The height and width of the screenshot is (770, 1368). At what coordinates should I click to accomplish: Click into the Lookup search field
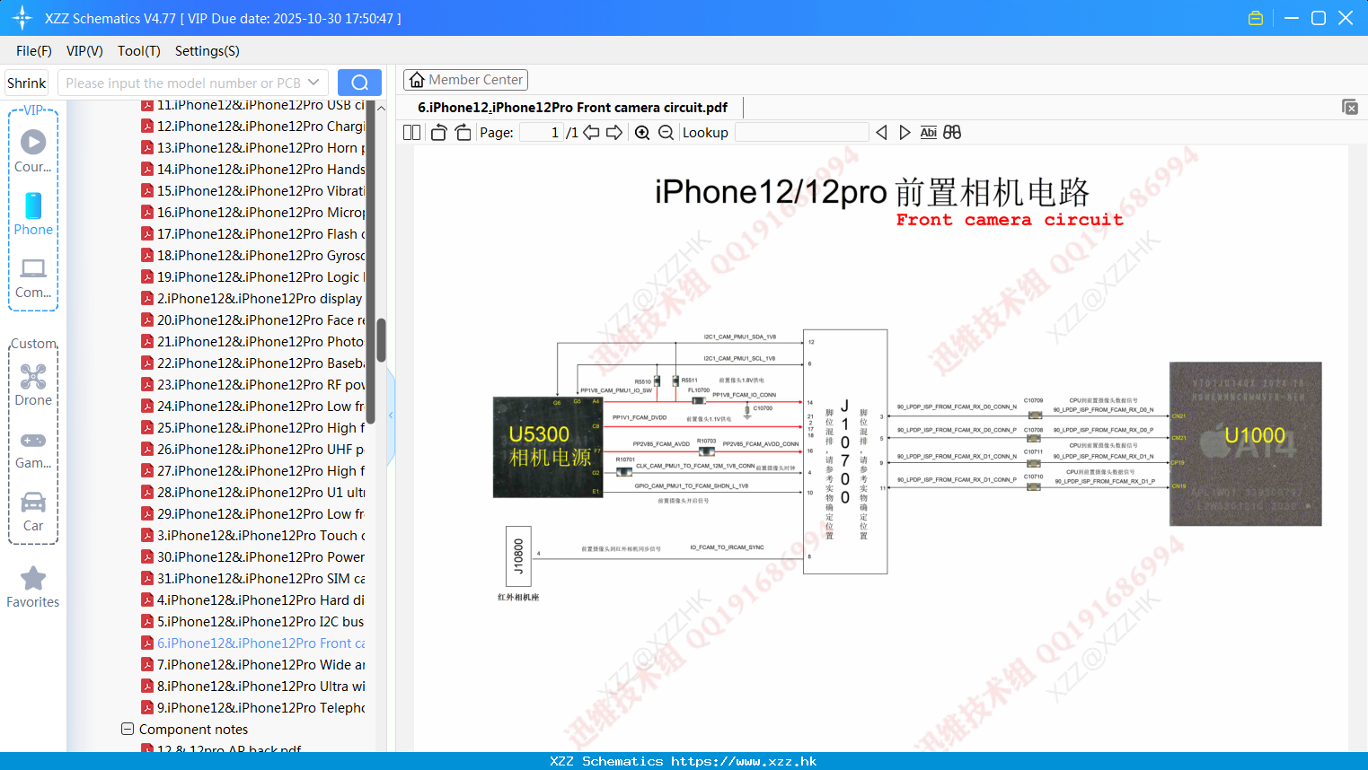click(x=801, y=132)
